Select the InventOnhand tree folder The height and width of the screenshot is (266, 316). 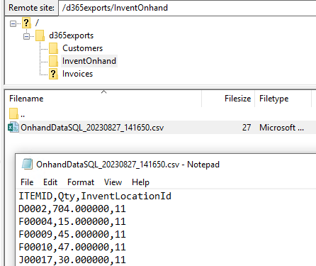(89, 61)
